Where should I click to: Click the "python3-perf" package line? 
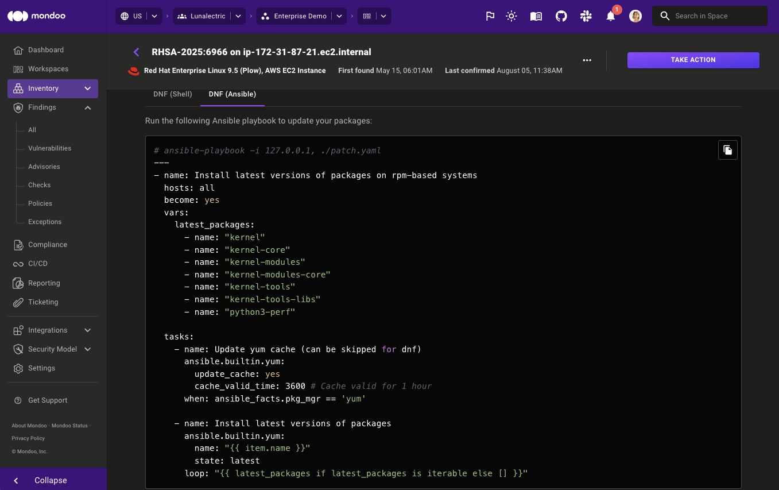[239, 312]
